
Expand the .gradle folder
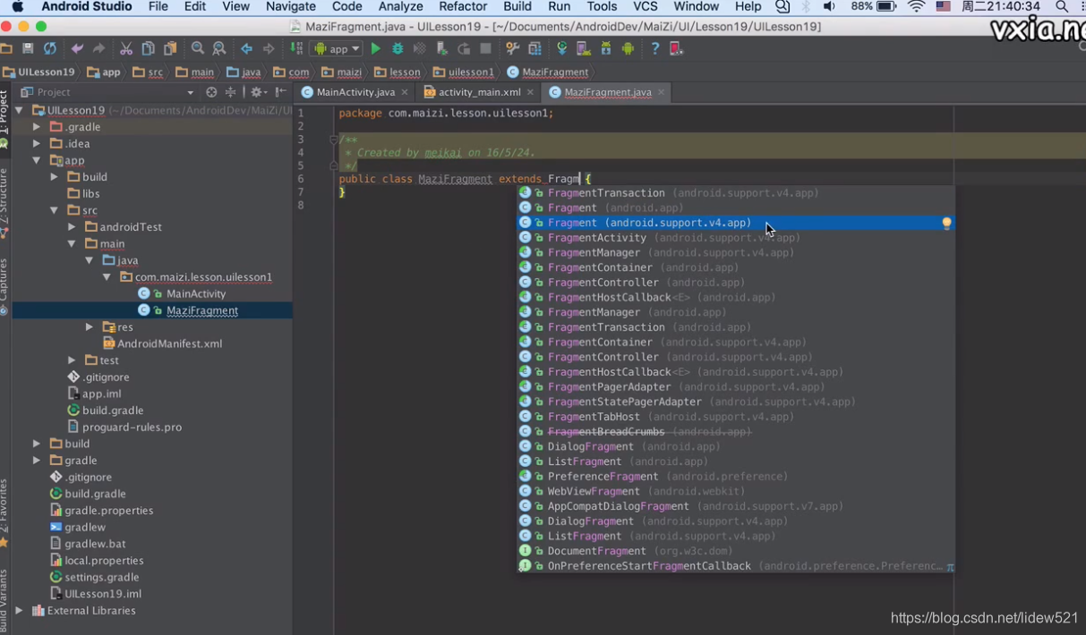pos(37,127)
